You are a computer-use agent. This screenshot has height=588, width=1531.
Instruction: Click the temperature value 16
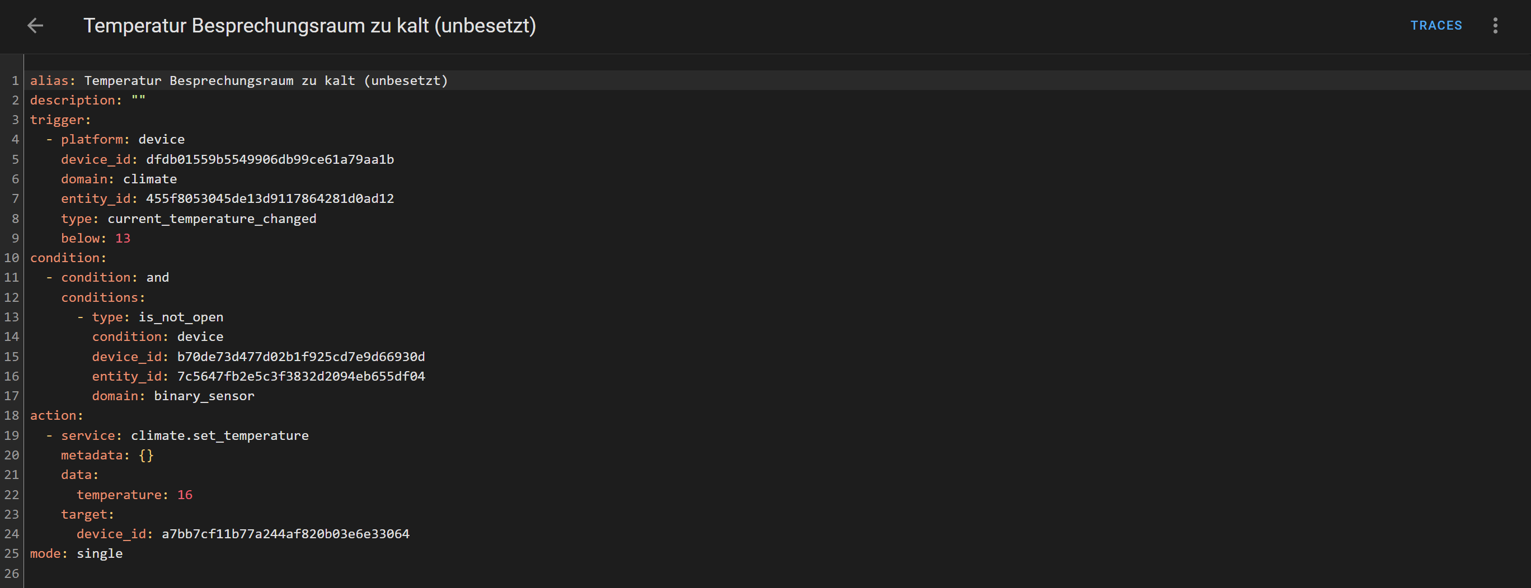[185, 495]
